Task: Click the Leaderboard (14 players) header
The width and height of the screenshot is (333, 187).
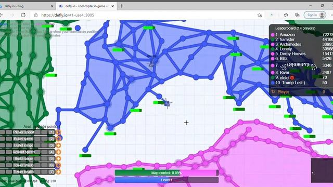Action: pos(295,28)
